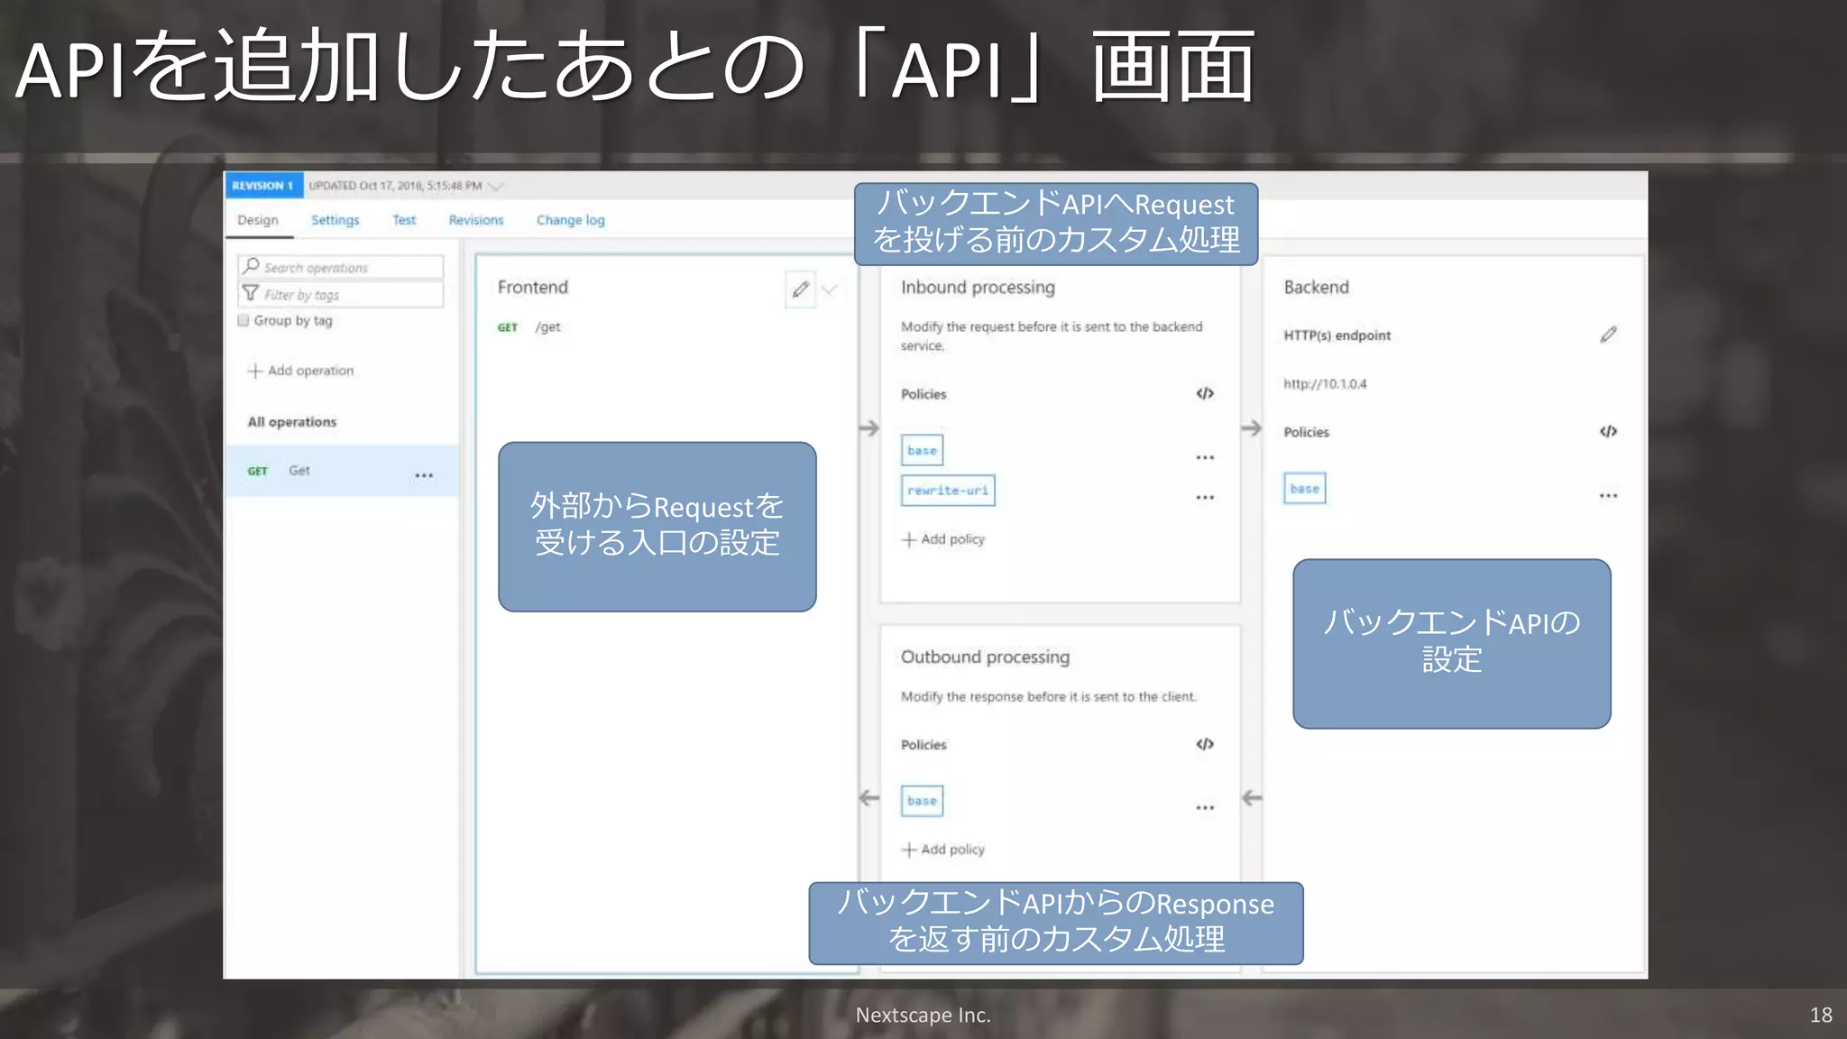Expand the revision updated dropdown chevron
This screenshot has width=1847, height=1039.
(495, 187)
